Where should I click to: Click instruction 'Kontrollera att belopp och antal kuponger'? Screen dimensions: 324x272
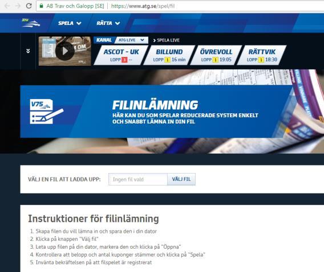85,254
